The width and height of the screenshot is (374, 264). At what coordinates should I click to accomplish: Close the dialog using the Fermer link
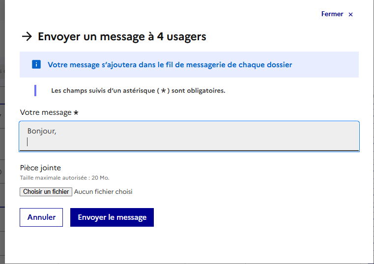(x=332, y=14)
